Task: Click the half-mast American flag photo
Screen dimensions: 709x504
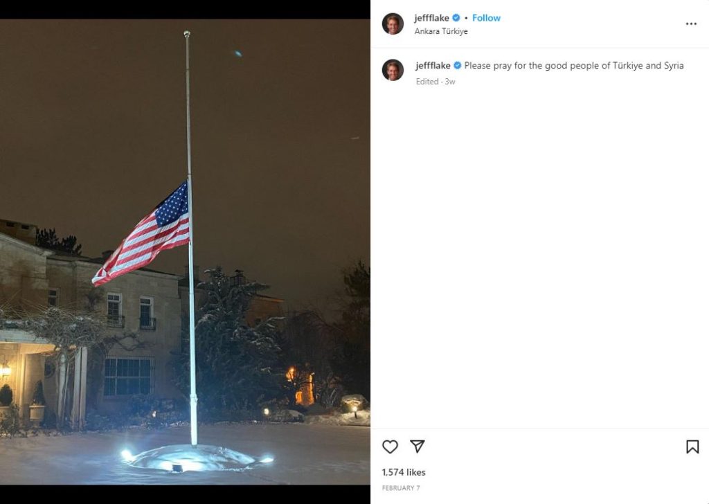Action: (141, 234)
